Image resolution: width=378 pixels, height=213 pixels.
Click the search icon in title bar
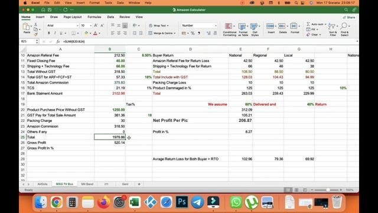coord(346,9)
